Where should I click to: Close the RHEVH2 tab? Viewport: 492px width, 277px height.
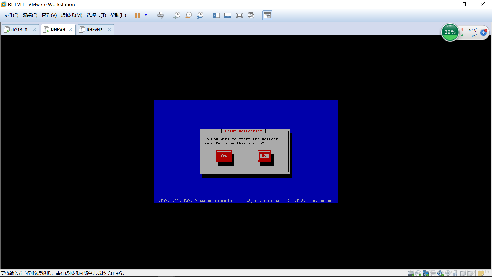click(109, 29)
